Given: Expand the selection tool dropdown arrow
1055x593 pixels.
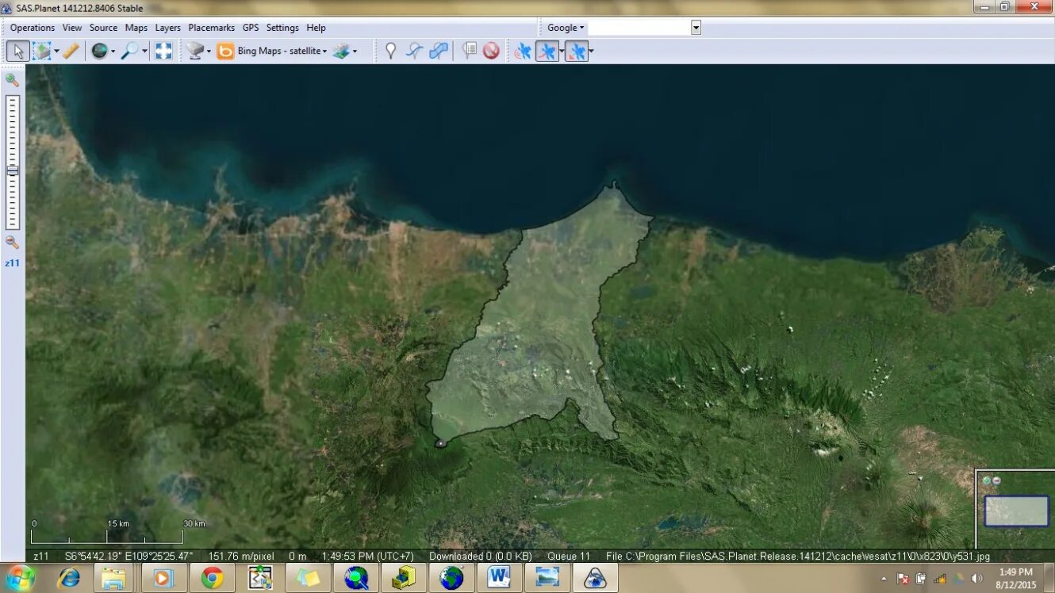Looking at the screenshot, I should click(x=56, y=52).
